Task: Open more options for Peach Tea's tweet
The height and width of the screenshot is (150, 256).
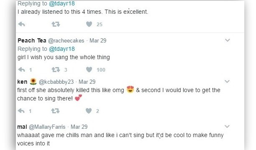Action: [228, 40]
